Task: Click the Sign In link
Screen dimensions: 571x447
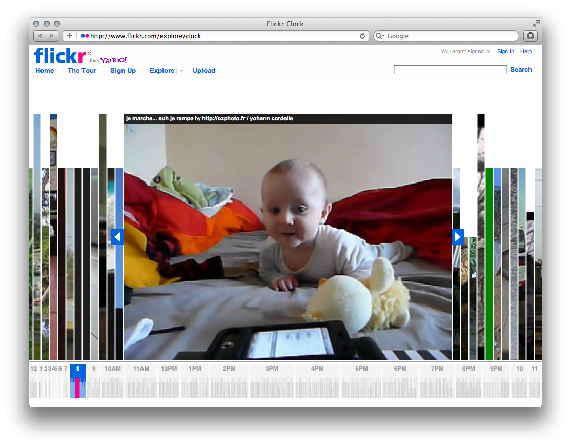Action: point(505,51)
